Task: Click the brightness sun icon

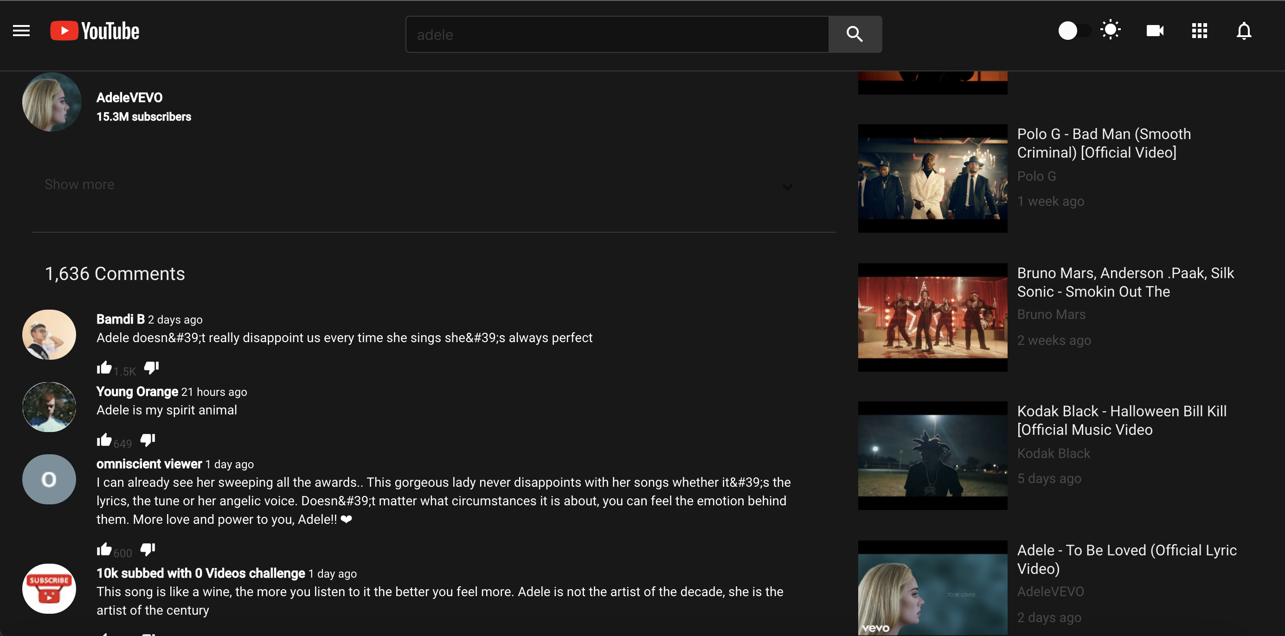Action: [1111, 29]
